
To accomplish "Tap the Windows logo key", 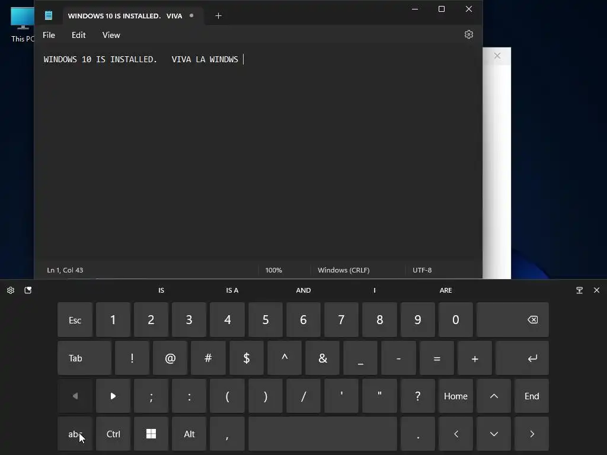I will click(151, 434).
